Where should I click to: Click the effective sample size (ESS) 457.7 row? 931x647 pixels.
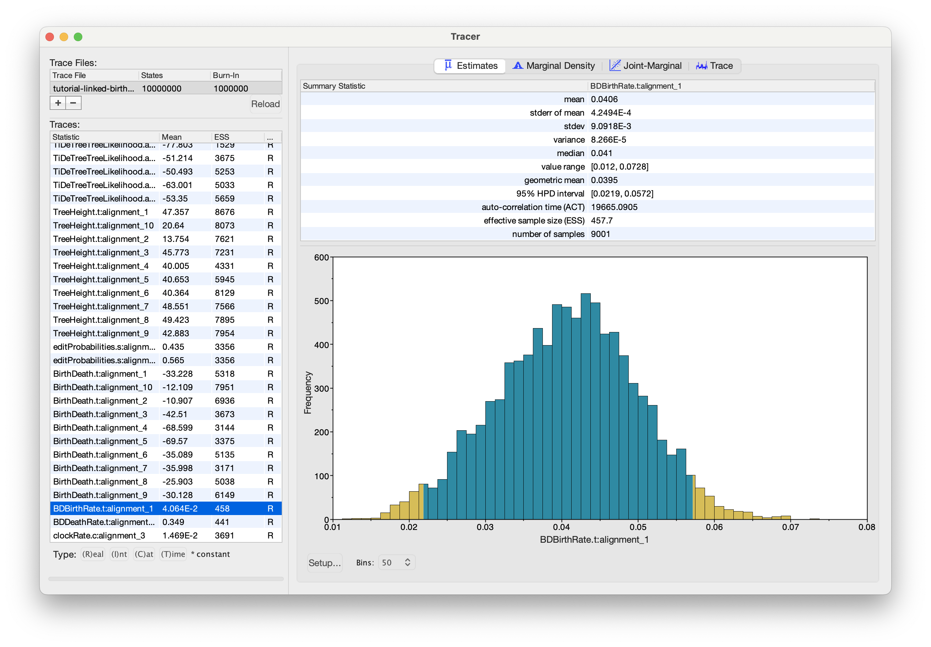click(588, 221)
